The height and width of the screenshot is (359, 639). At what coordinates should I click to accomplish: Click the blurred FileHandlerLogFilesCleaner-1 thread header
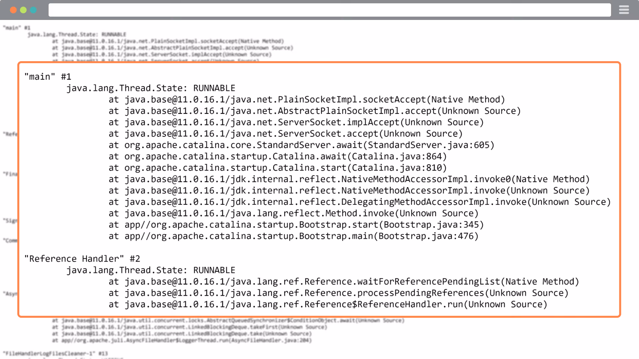[x=56, y=353]
